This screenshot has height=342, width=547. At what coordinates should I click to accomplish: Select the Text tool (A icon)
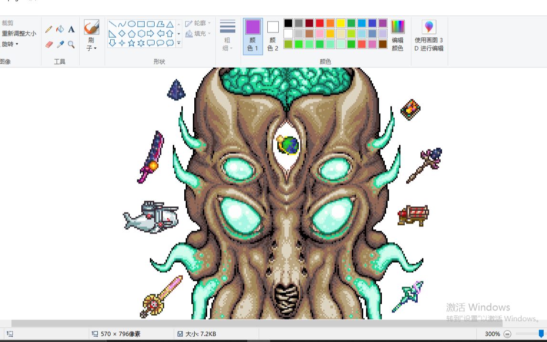pos(71,29)
